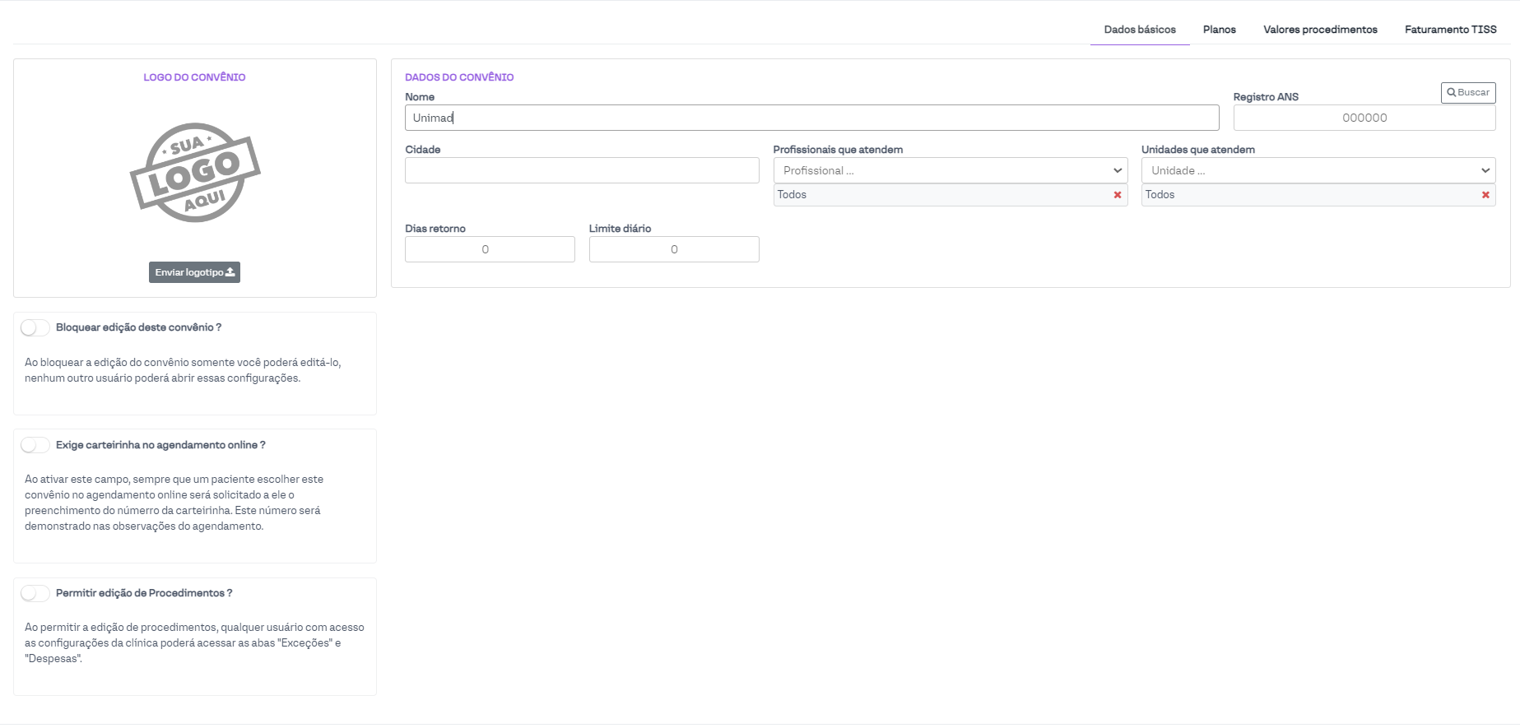Expand the Unidade dropdown
The width and height of the screenshot is (1520, 728).
[x=1318, y=170]
